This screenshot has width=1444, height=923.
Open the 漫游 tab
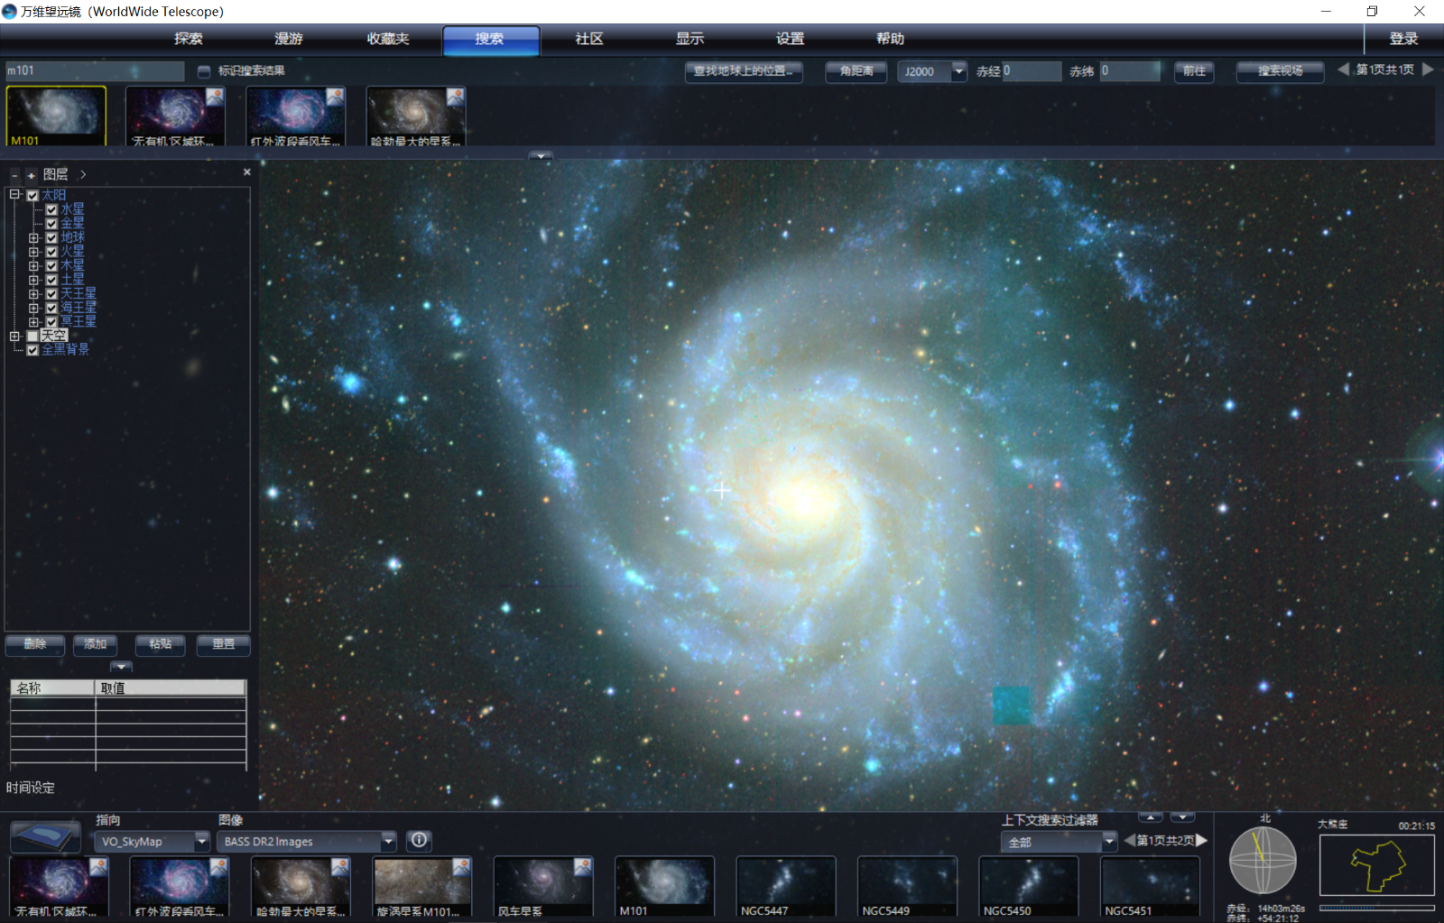click(x=289, y=39)
